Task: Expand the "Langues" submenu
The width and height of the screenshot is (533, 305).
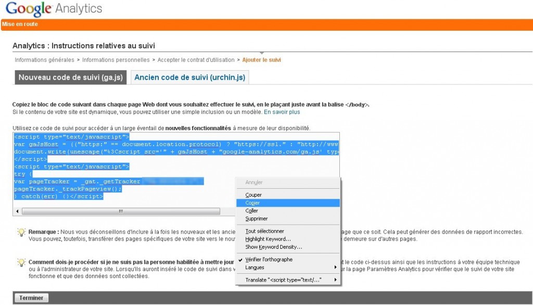Action: coord(253,268)
